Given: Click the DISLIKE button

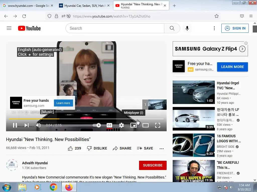Looking at the screenshot, I should [x=97, y=148].
